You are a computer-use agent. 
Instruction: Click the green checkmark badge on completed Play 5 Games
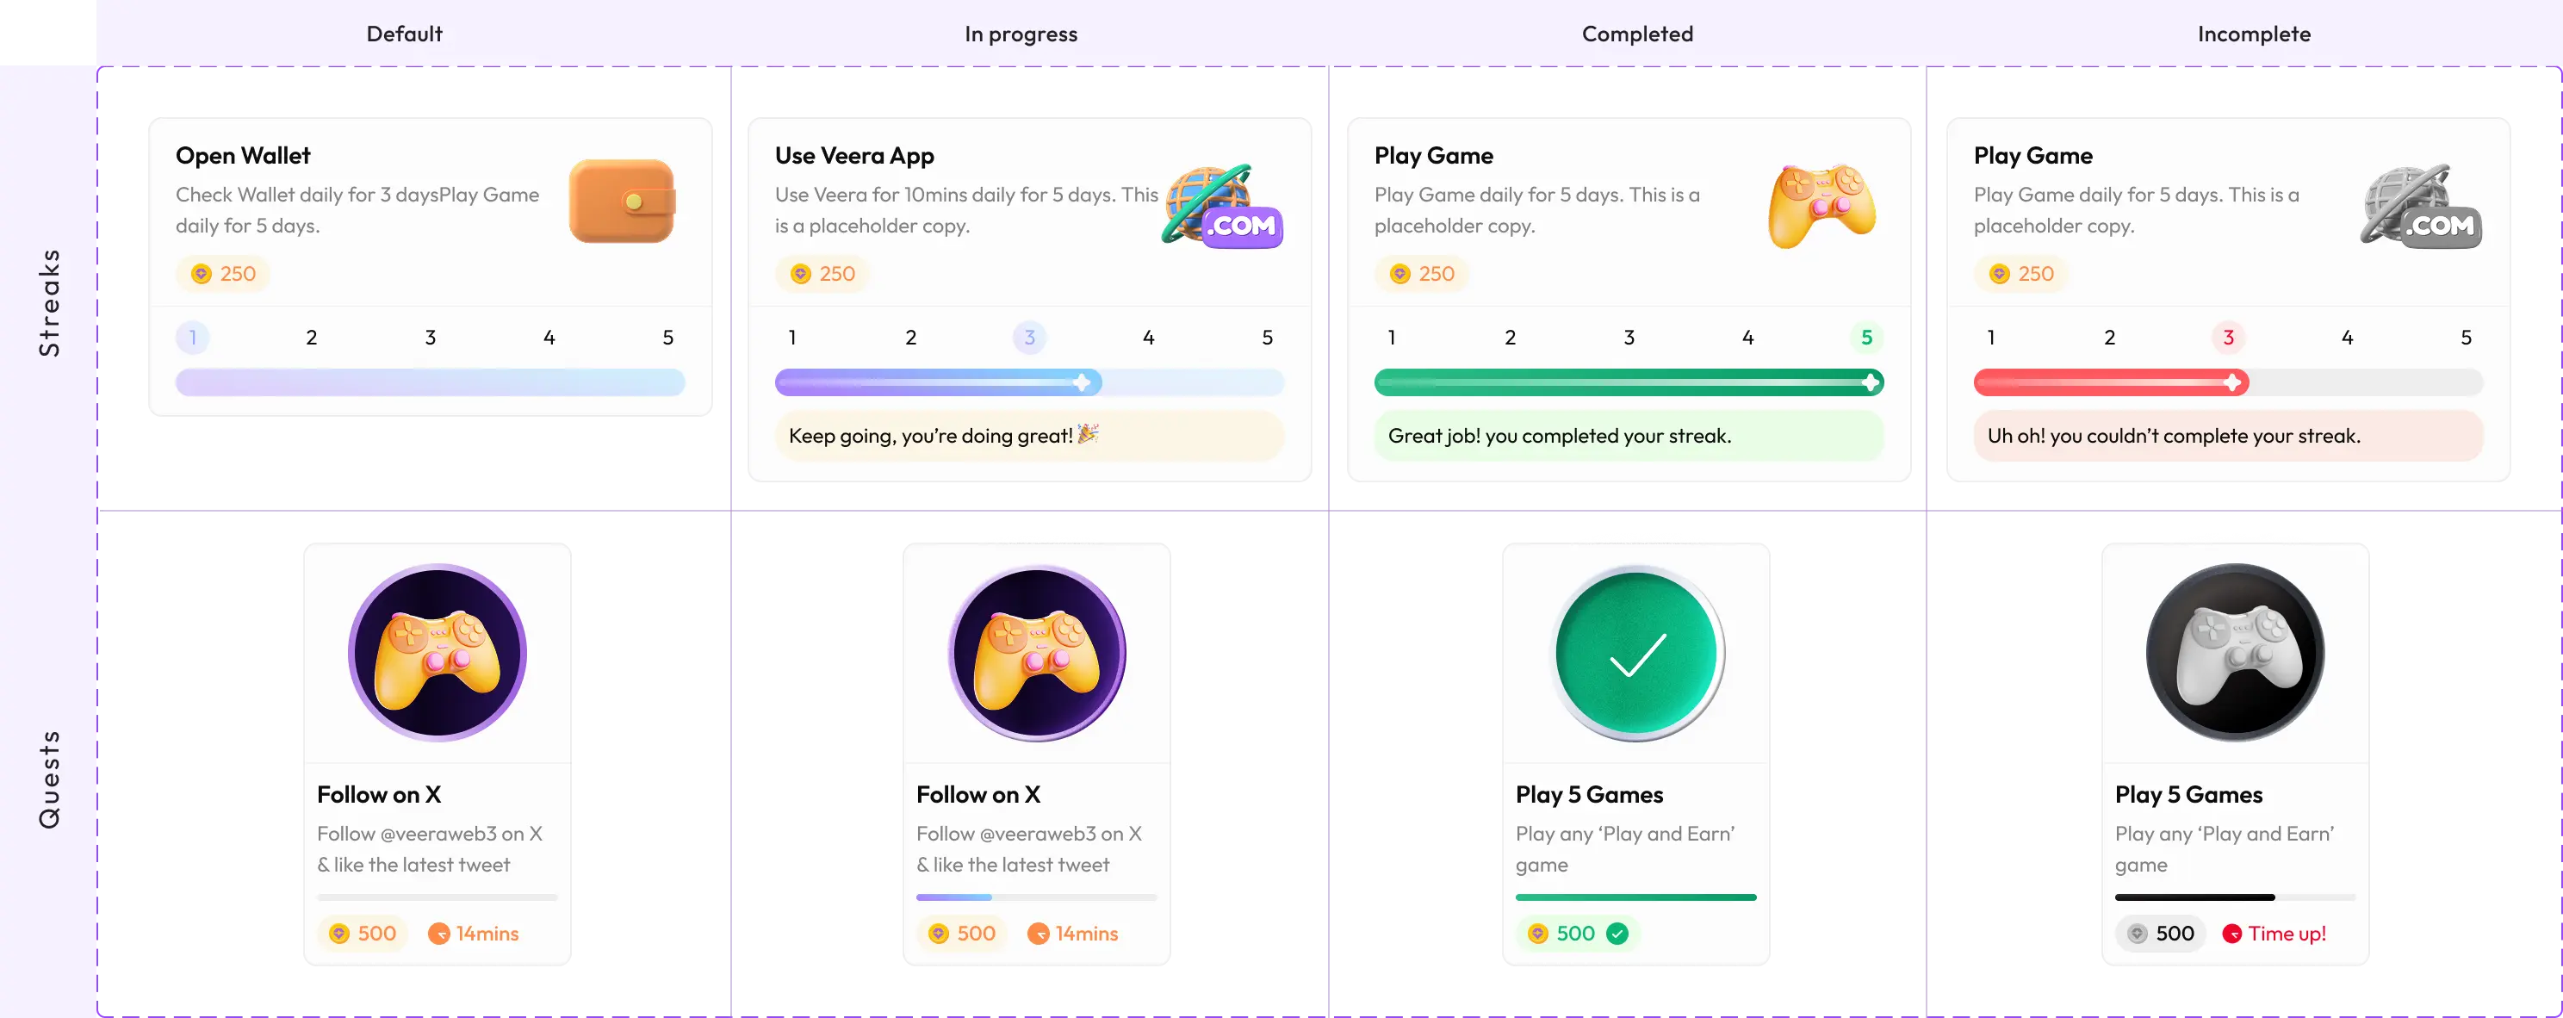coord(1636,653)
